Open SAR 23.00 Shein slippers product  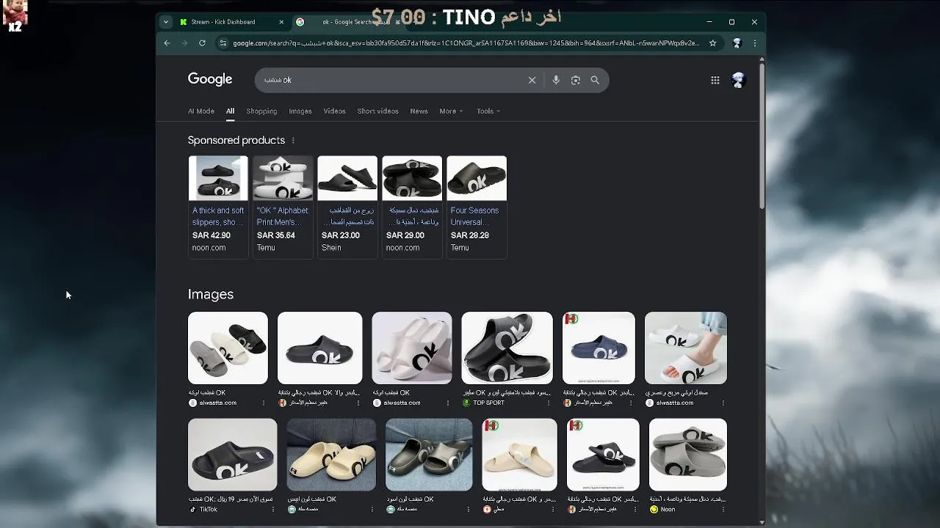pyautogui.click(x=347, y=207)
